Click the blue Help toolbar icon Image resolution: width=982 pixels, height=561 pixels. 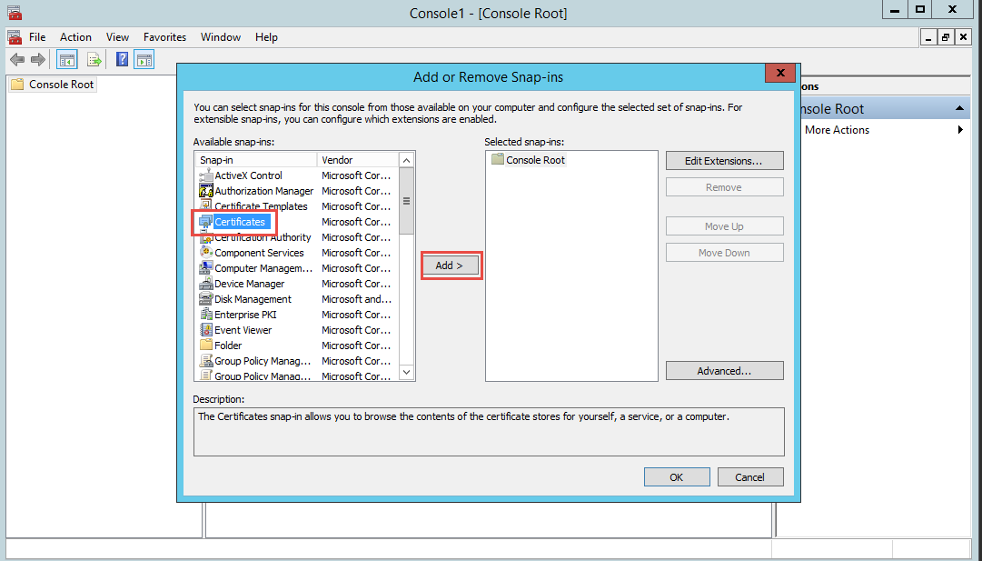(122, 59)
